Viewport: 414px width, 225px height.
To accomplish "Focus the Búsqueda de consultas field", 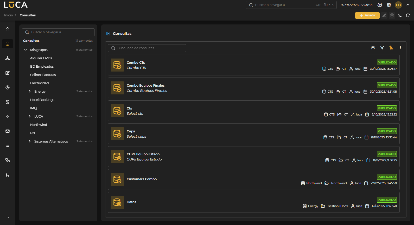I will click(x=147, y=48).
